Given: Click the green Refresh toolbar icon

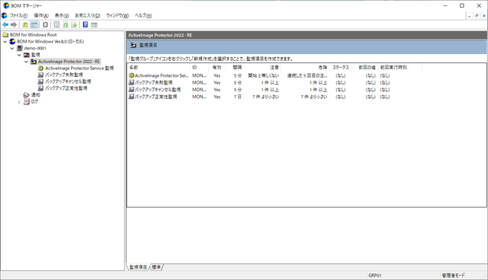Looking at the screenshot, I should click(x=66, y=24).
